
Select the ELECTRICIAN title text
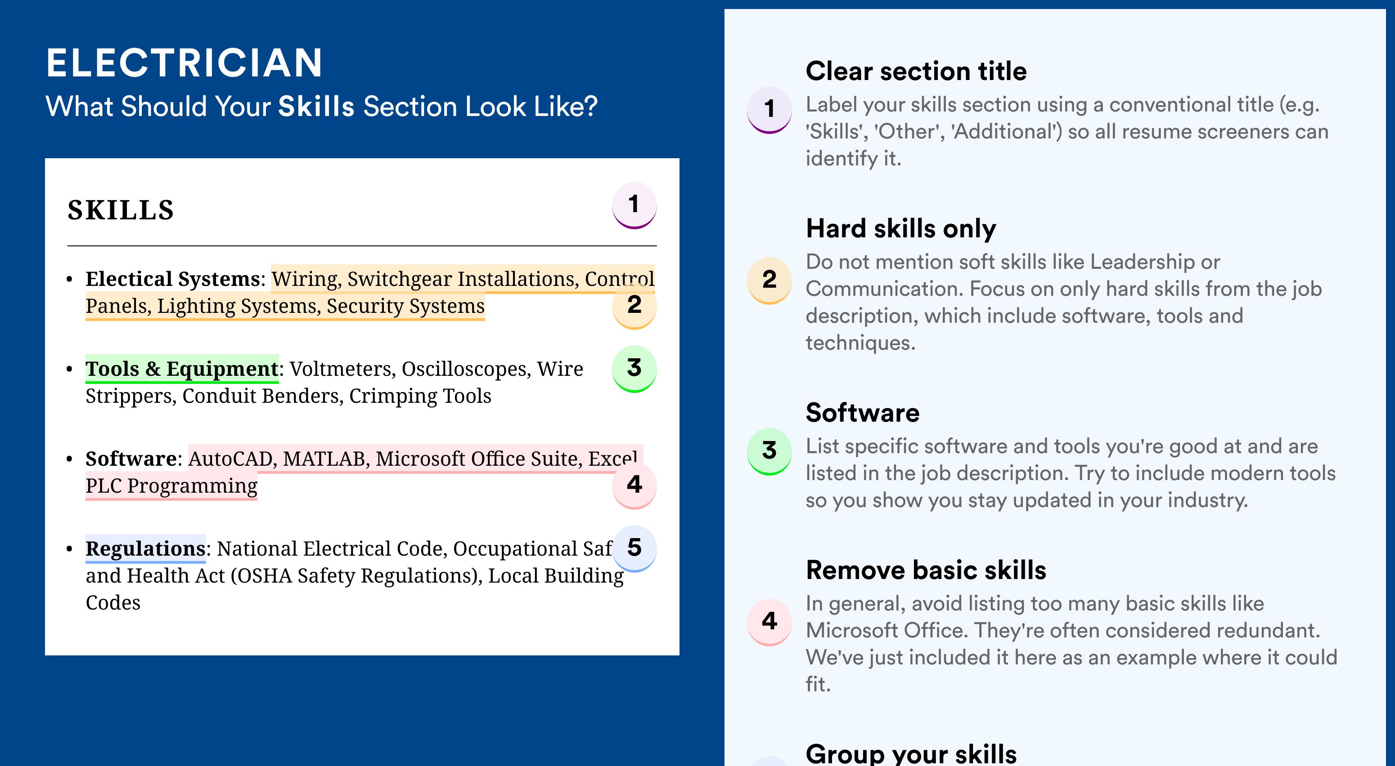[x=184, y=63]
